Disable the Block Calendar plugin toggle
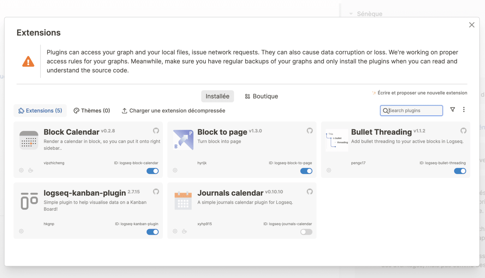The width and height of the screenshot is (485, 278). tap(153, 171)
